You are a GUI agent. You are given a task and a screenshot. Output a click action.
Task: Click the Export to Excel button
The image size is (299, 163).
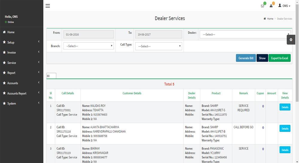(280, 58)
